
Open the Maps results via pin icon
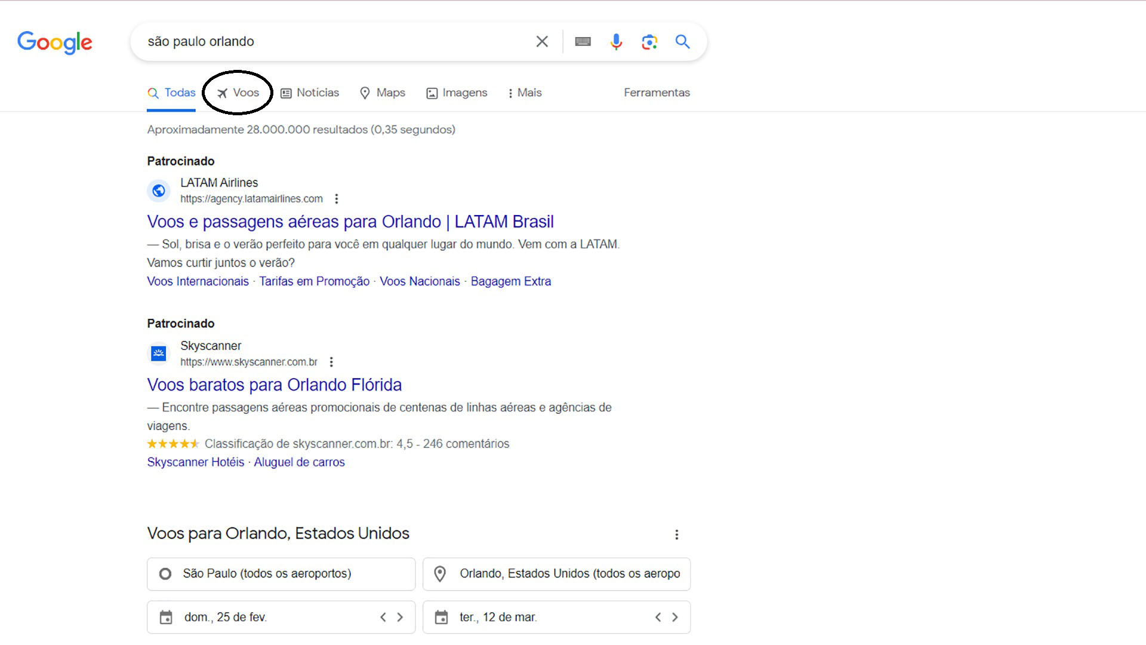365,93
